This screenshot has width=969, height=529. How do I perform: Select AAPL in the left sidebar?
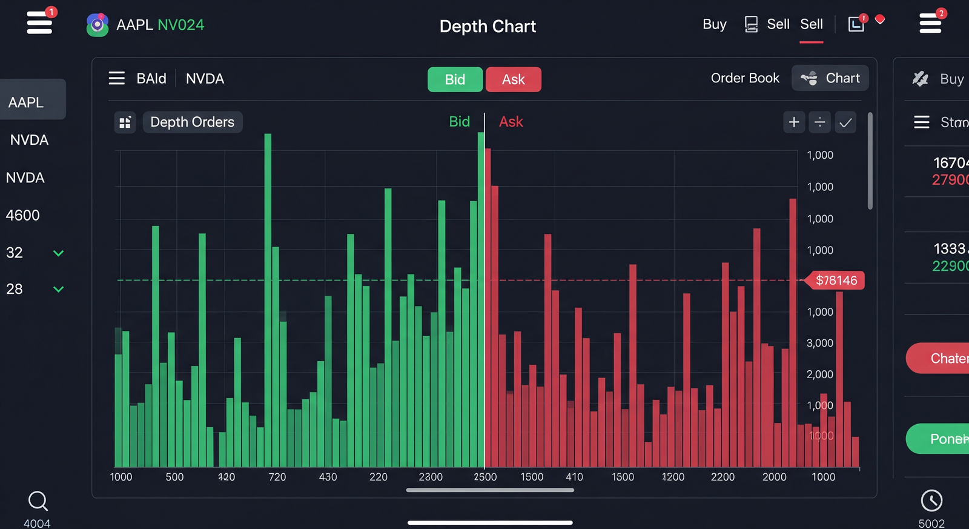(33, 99)
